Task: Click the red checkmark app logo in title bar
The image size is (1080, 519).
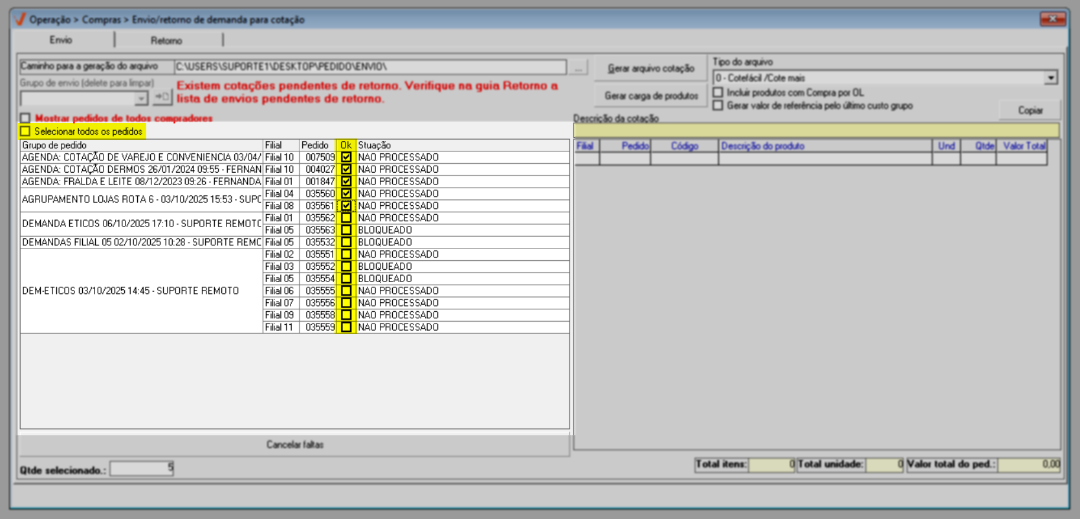Action: pos(19,19)
